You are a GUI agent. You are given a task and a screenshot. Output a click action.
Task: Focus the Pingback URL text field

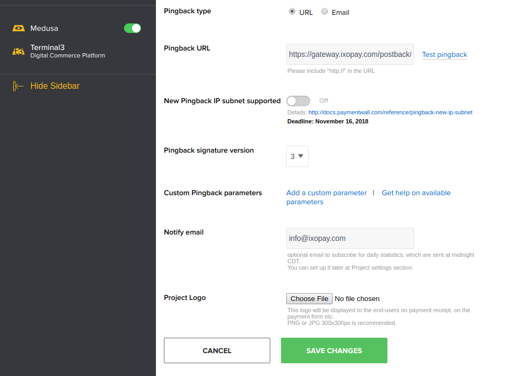pyautogui.click(x=350, y=54)
